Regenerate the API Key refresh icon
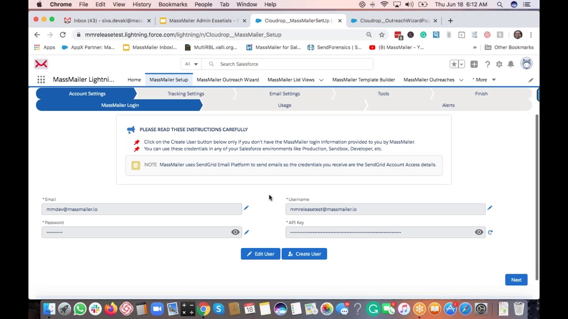 [x=490, y=232]
